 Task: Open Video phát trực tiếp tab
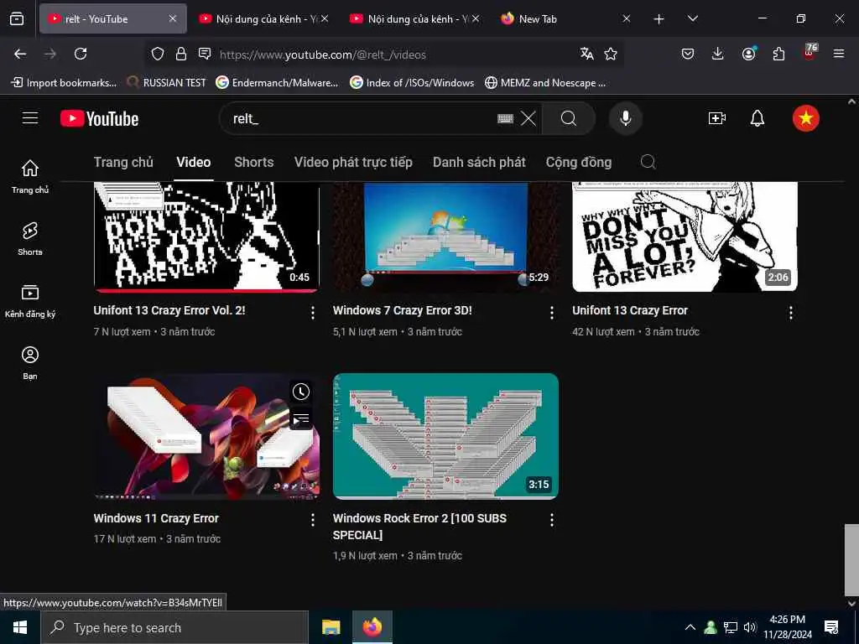pos(353,162)
